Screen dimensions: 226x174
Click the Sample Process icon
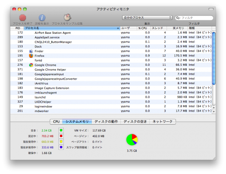(x=67, y=17)
